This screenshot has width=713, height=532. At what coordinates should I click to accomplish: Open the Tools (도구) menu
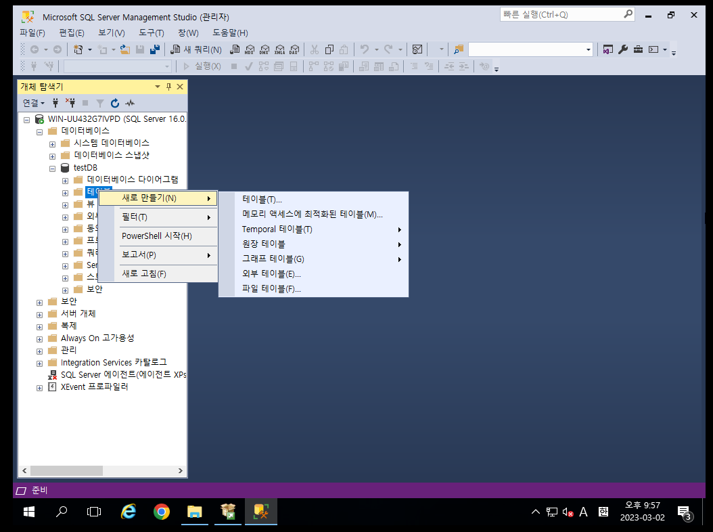click(152, 32)
